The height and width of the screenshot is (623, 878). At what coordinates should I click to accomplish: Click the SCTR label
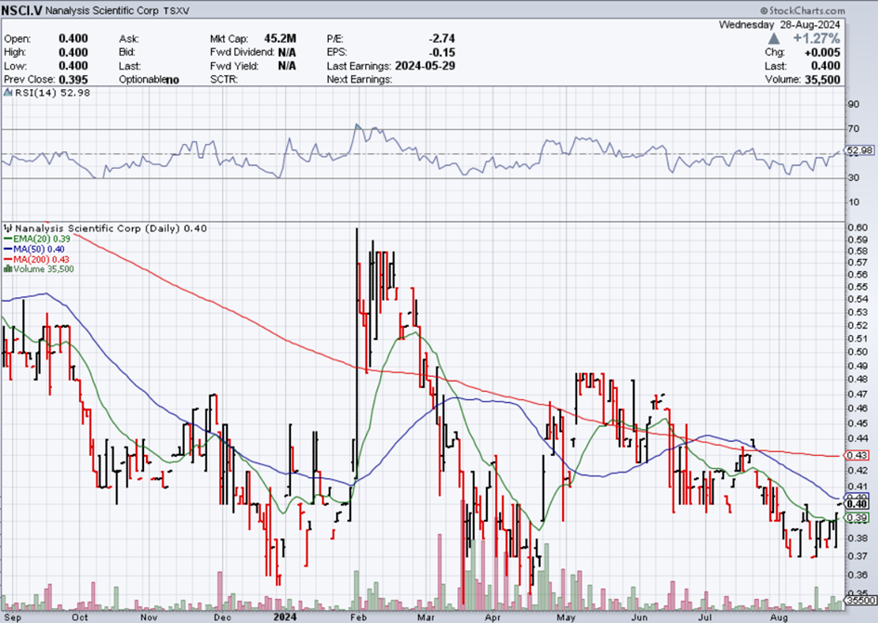click(224, 80)
